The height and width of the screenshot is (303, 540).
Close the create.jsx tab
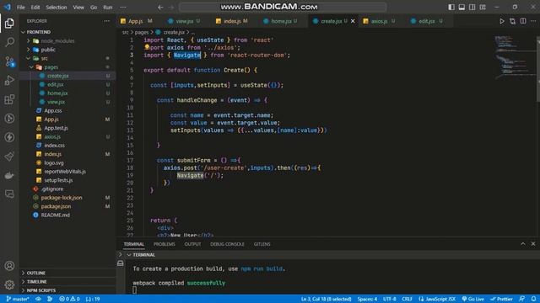(x=353, y=21)
